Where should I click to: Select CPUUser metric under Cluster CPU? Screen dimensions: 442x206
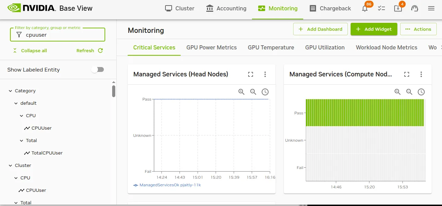pos(36,190)
